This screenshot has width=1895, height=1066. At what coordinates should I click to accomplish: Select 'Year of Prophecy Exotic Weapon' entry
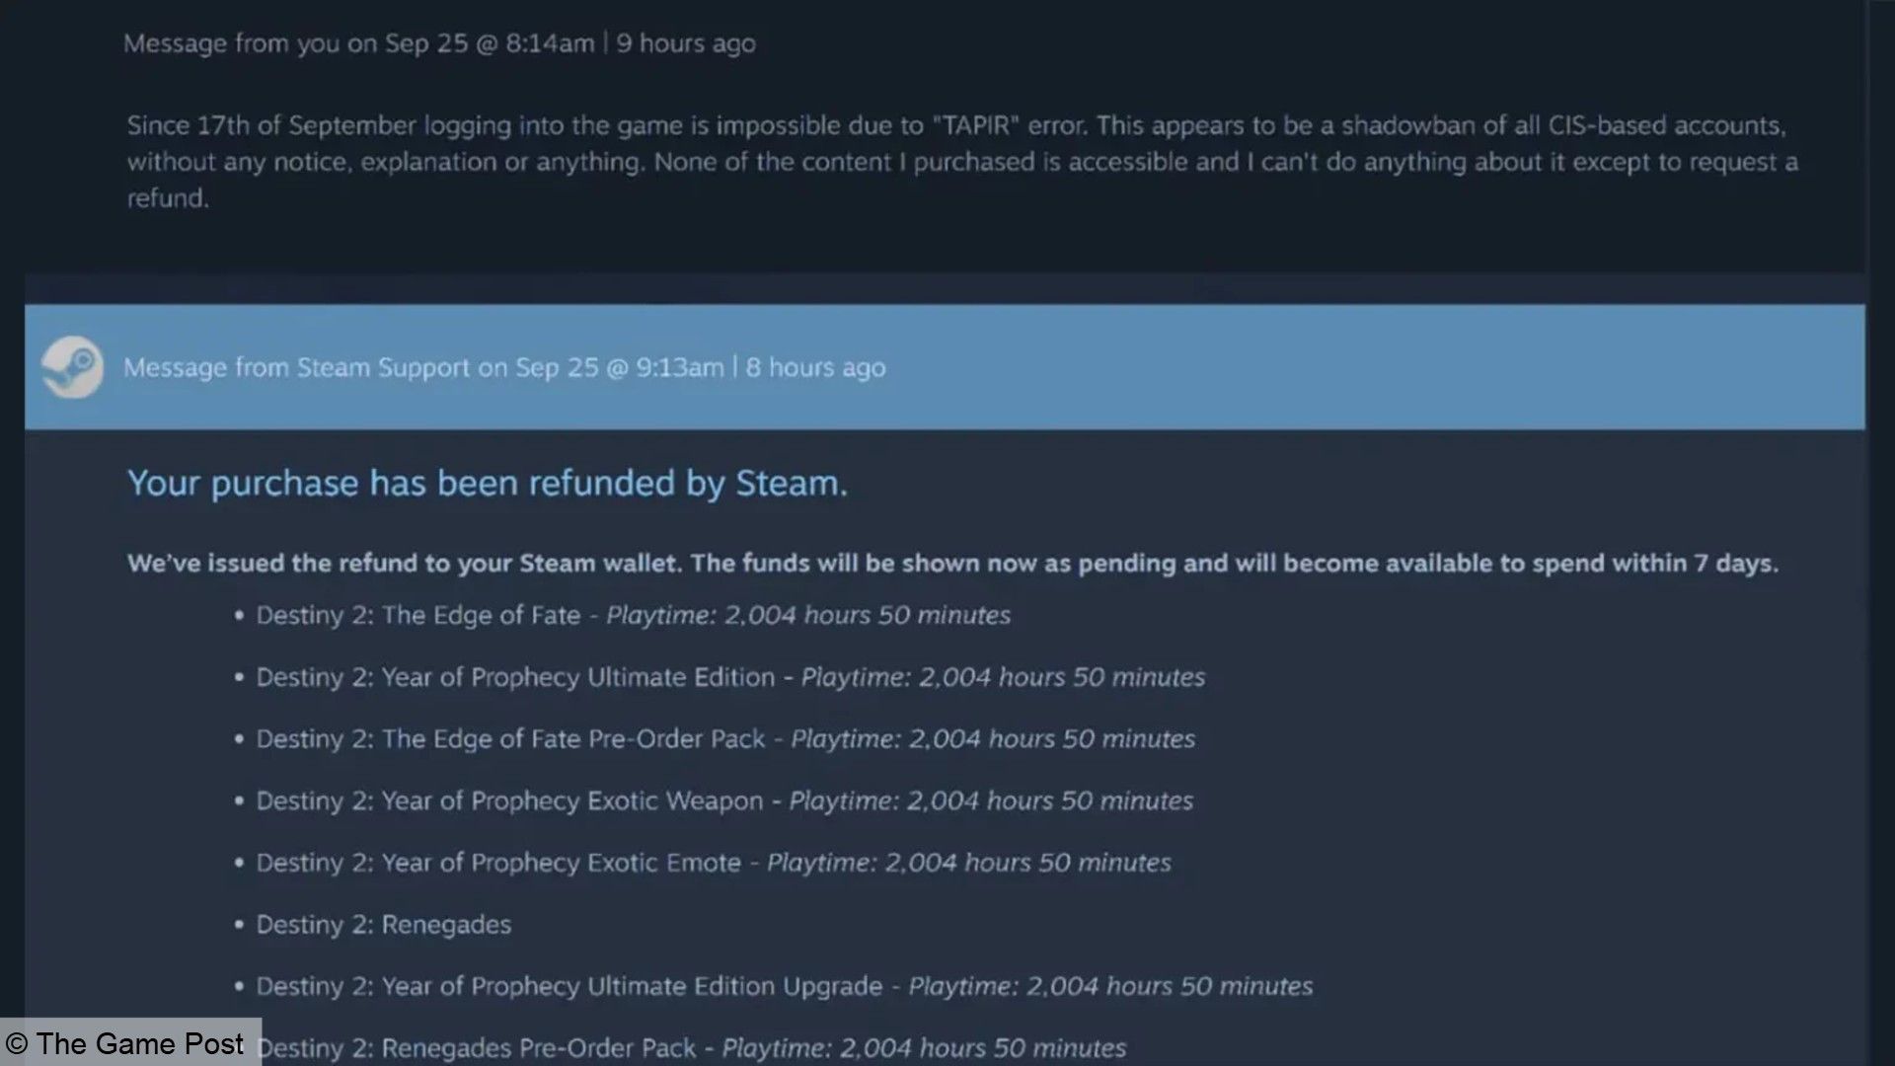(x=509, y=800)
